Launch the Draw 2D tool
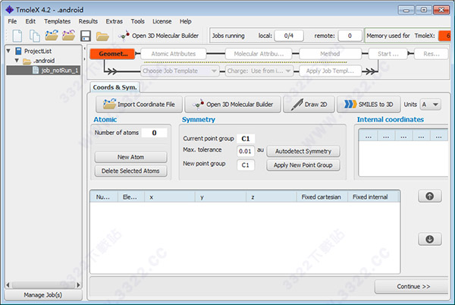This screenshot has width=455, height=305. (308, 104)
